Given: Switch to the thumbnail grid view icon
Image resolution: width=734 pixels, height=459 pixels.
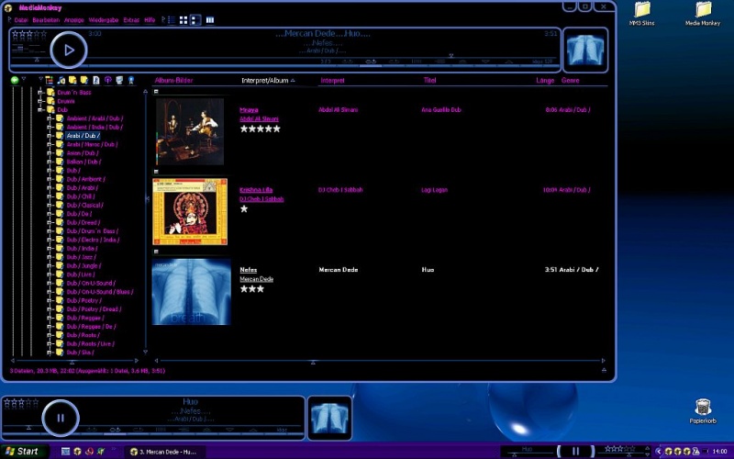Looking at the screenshot, I should coord(183,19).
